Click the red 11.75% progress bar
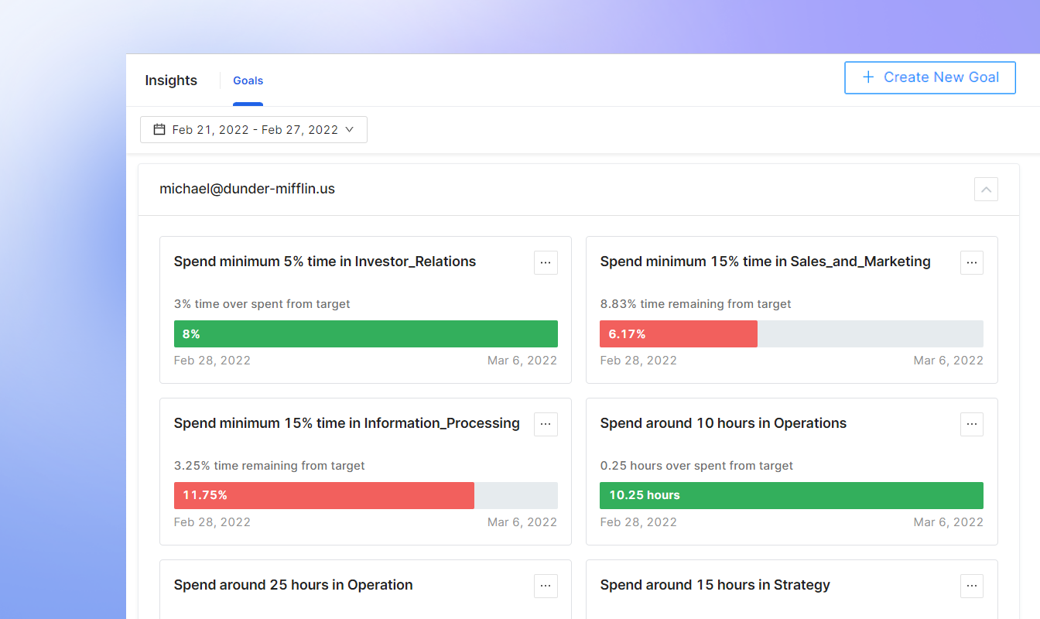1040x619 pixels. click(x=324, y=495)
